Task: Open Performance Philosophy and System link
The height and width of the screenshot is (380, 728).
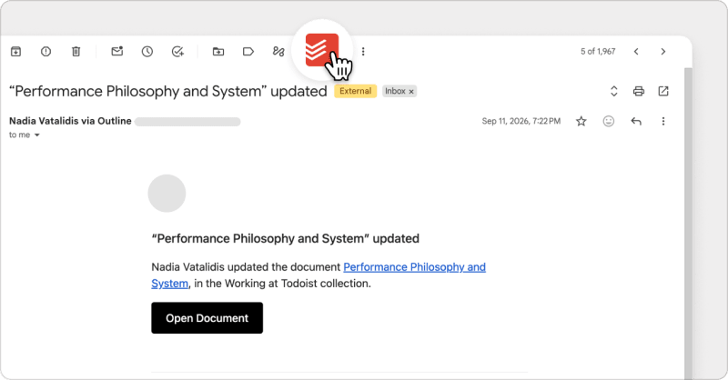Action: [318, 275]
